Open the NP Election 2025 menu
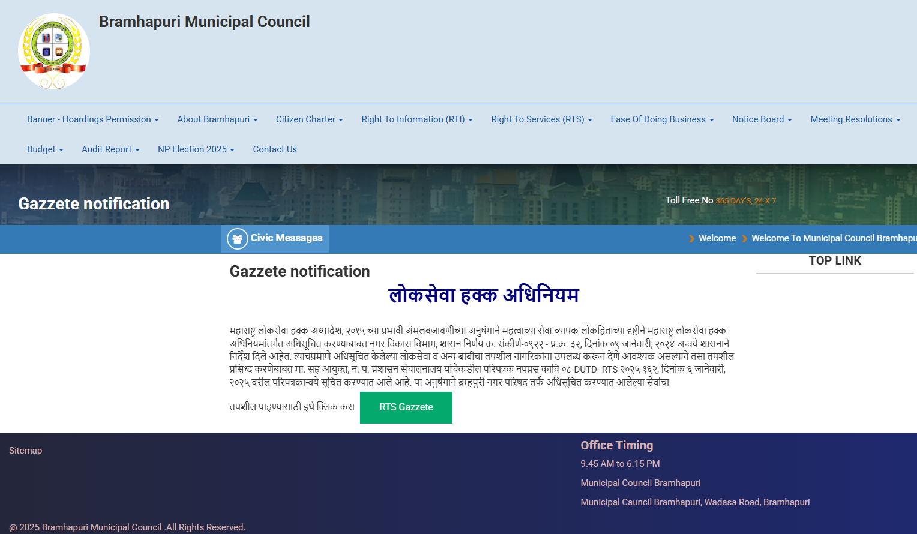This screenshot has width=917, height=534. click(196, 149)
